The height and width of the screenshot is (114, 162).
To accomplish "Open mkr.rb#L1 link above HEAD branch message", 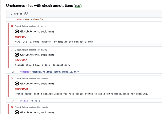I will [x=21, y=37].
